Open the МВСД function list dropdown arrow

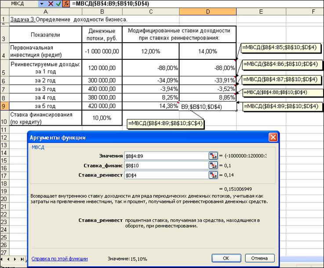(x=42, y=4)
